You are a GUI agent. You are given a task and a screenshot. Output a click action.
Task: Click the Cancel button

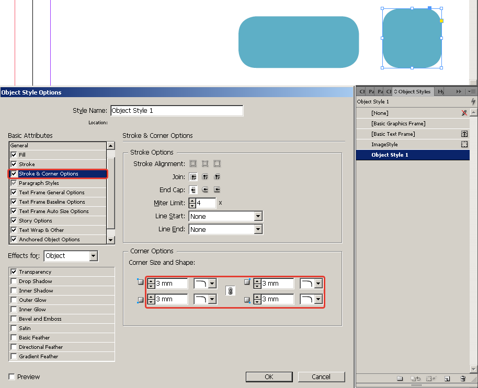321,377
